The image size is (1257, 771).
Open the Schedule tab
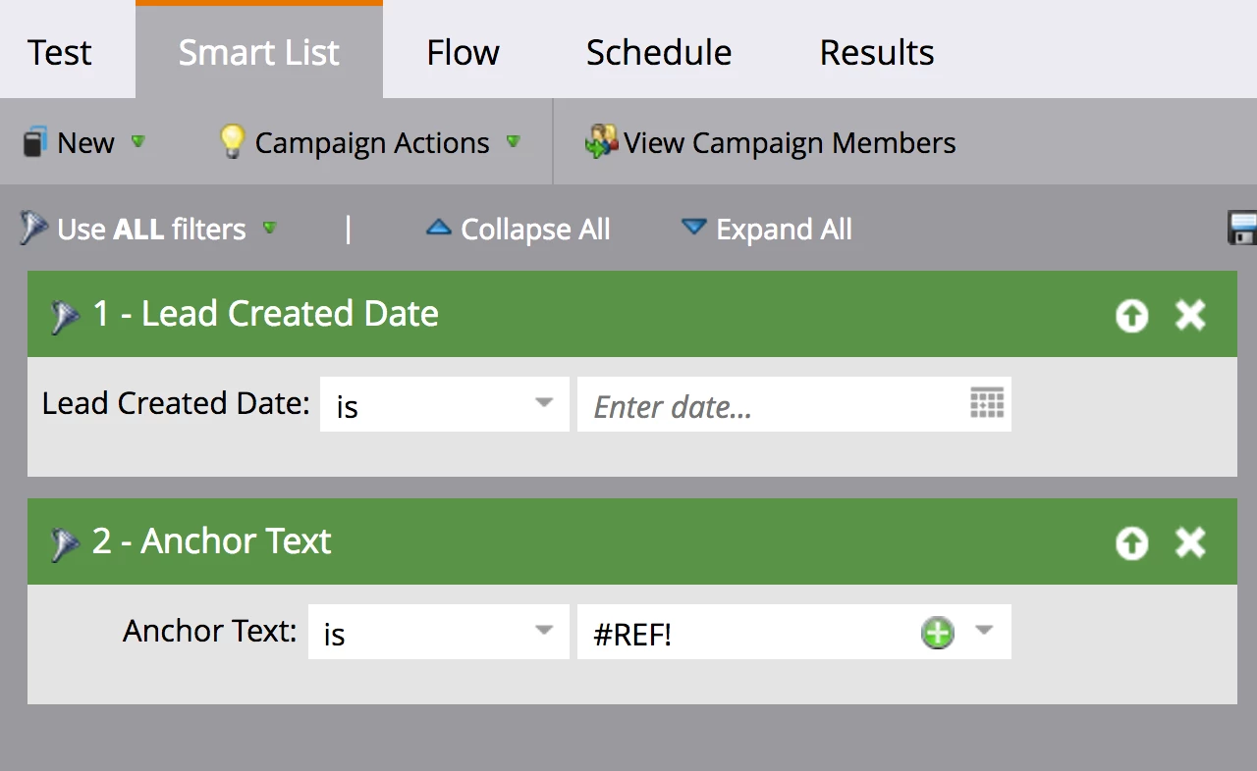coord(658,52)
